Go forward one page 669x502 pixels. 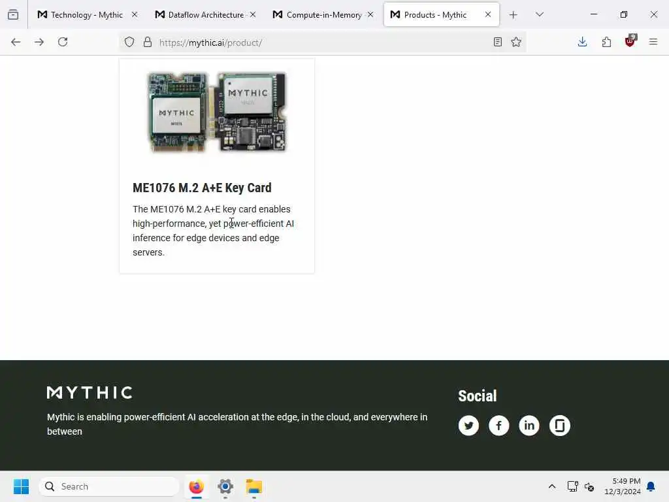pyautogui.click(x=39, y=42)
